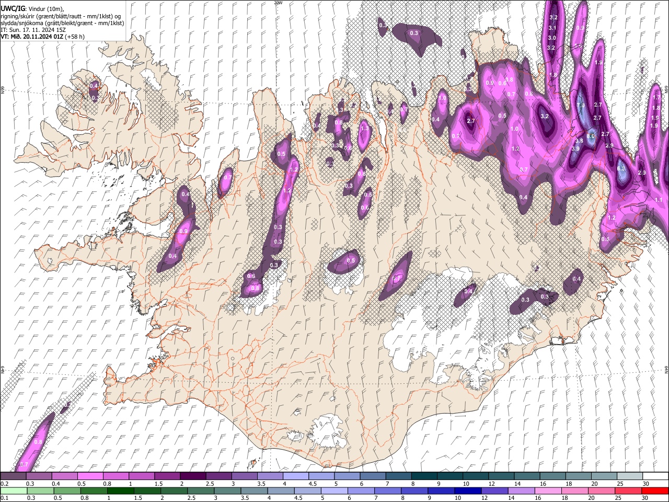The height and width of the screenshot is (502, 669).
Task: Click the 3.0 precipitation value near top
Action: [x=552, y=38]
